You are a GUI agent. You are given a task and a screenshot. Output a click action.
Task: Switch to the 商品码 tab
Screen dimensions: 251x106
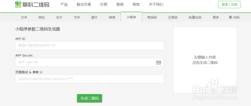click(x=152, y=17)
